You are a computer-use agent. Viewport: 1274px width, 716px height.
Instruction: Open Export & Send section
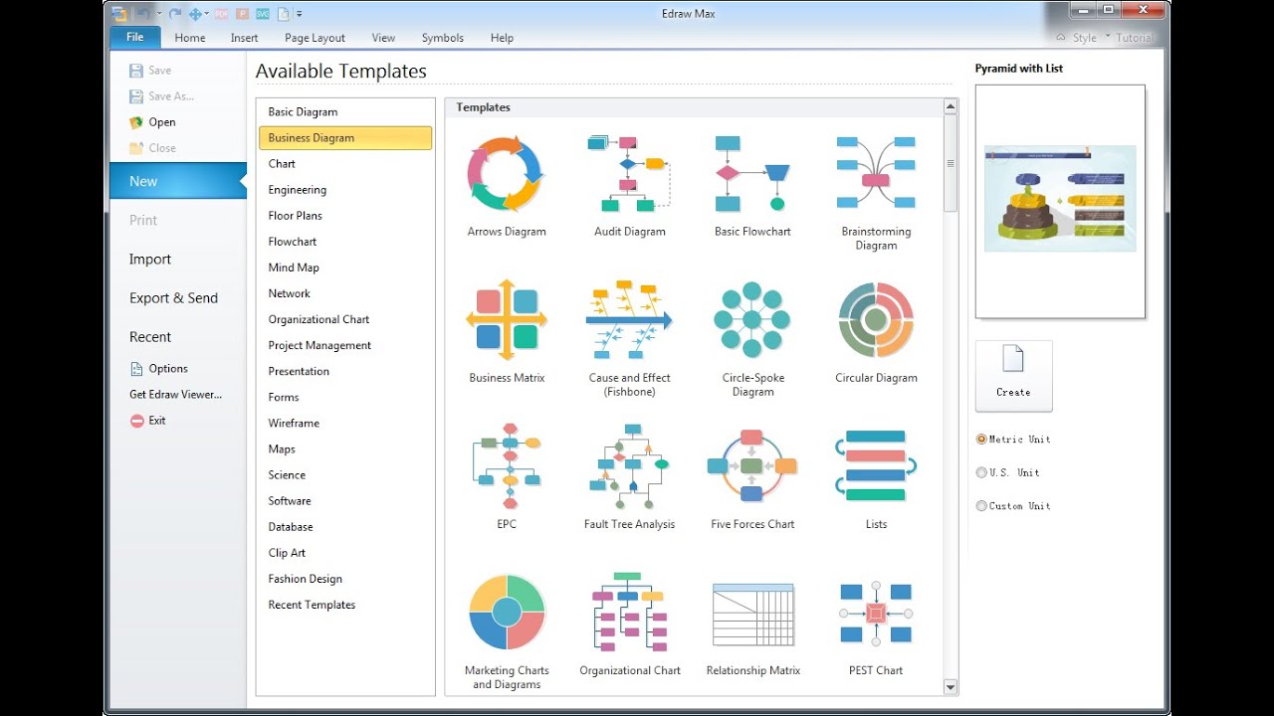(173, 297)
